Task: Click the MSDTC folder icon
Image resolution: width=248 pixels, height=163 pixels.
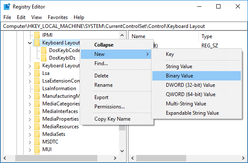Action: (x=37, y=142)
